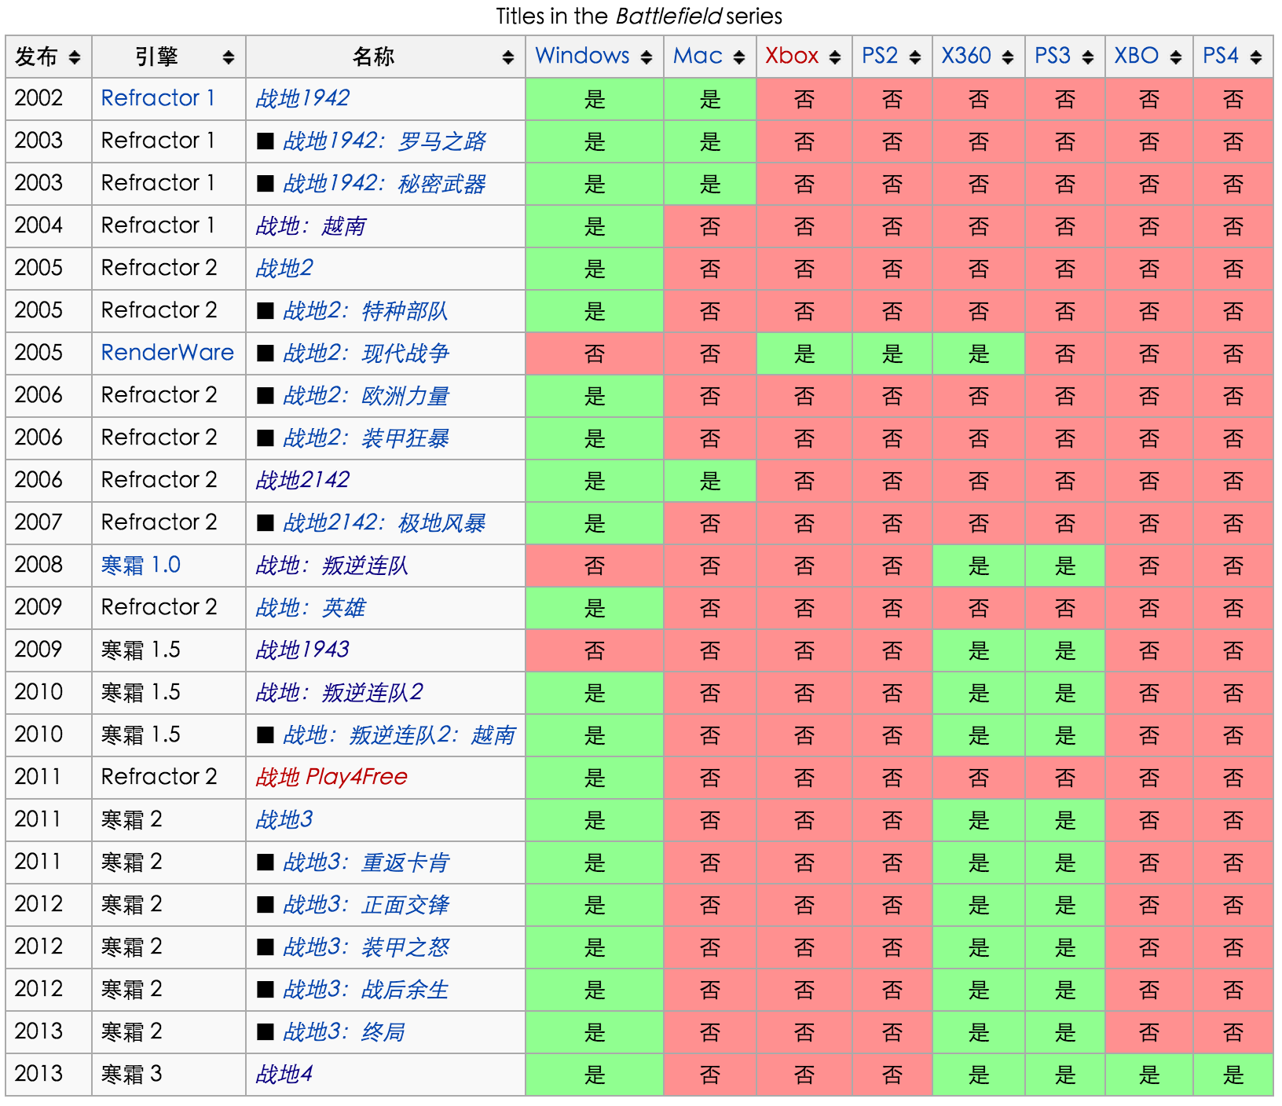
Task: Select the 引擎 column header text
Action: coord(156,57)
